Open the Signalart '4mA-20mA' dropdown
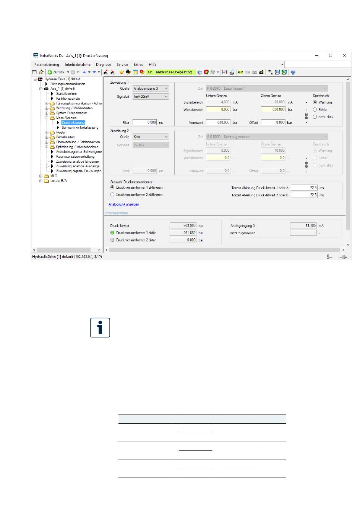363x523 pixels. point(151,97)
